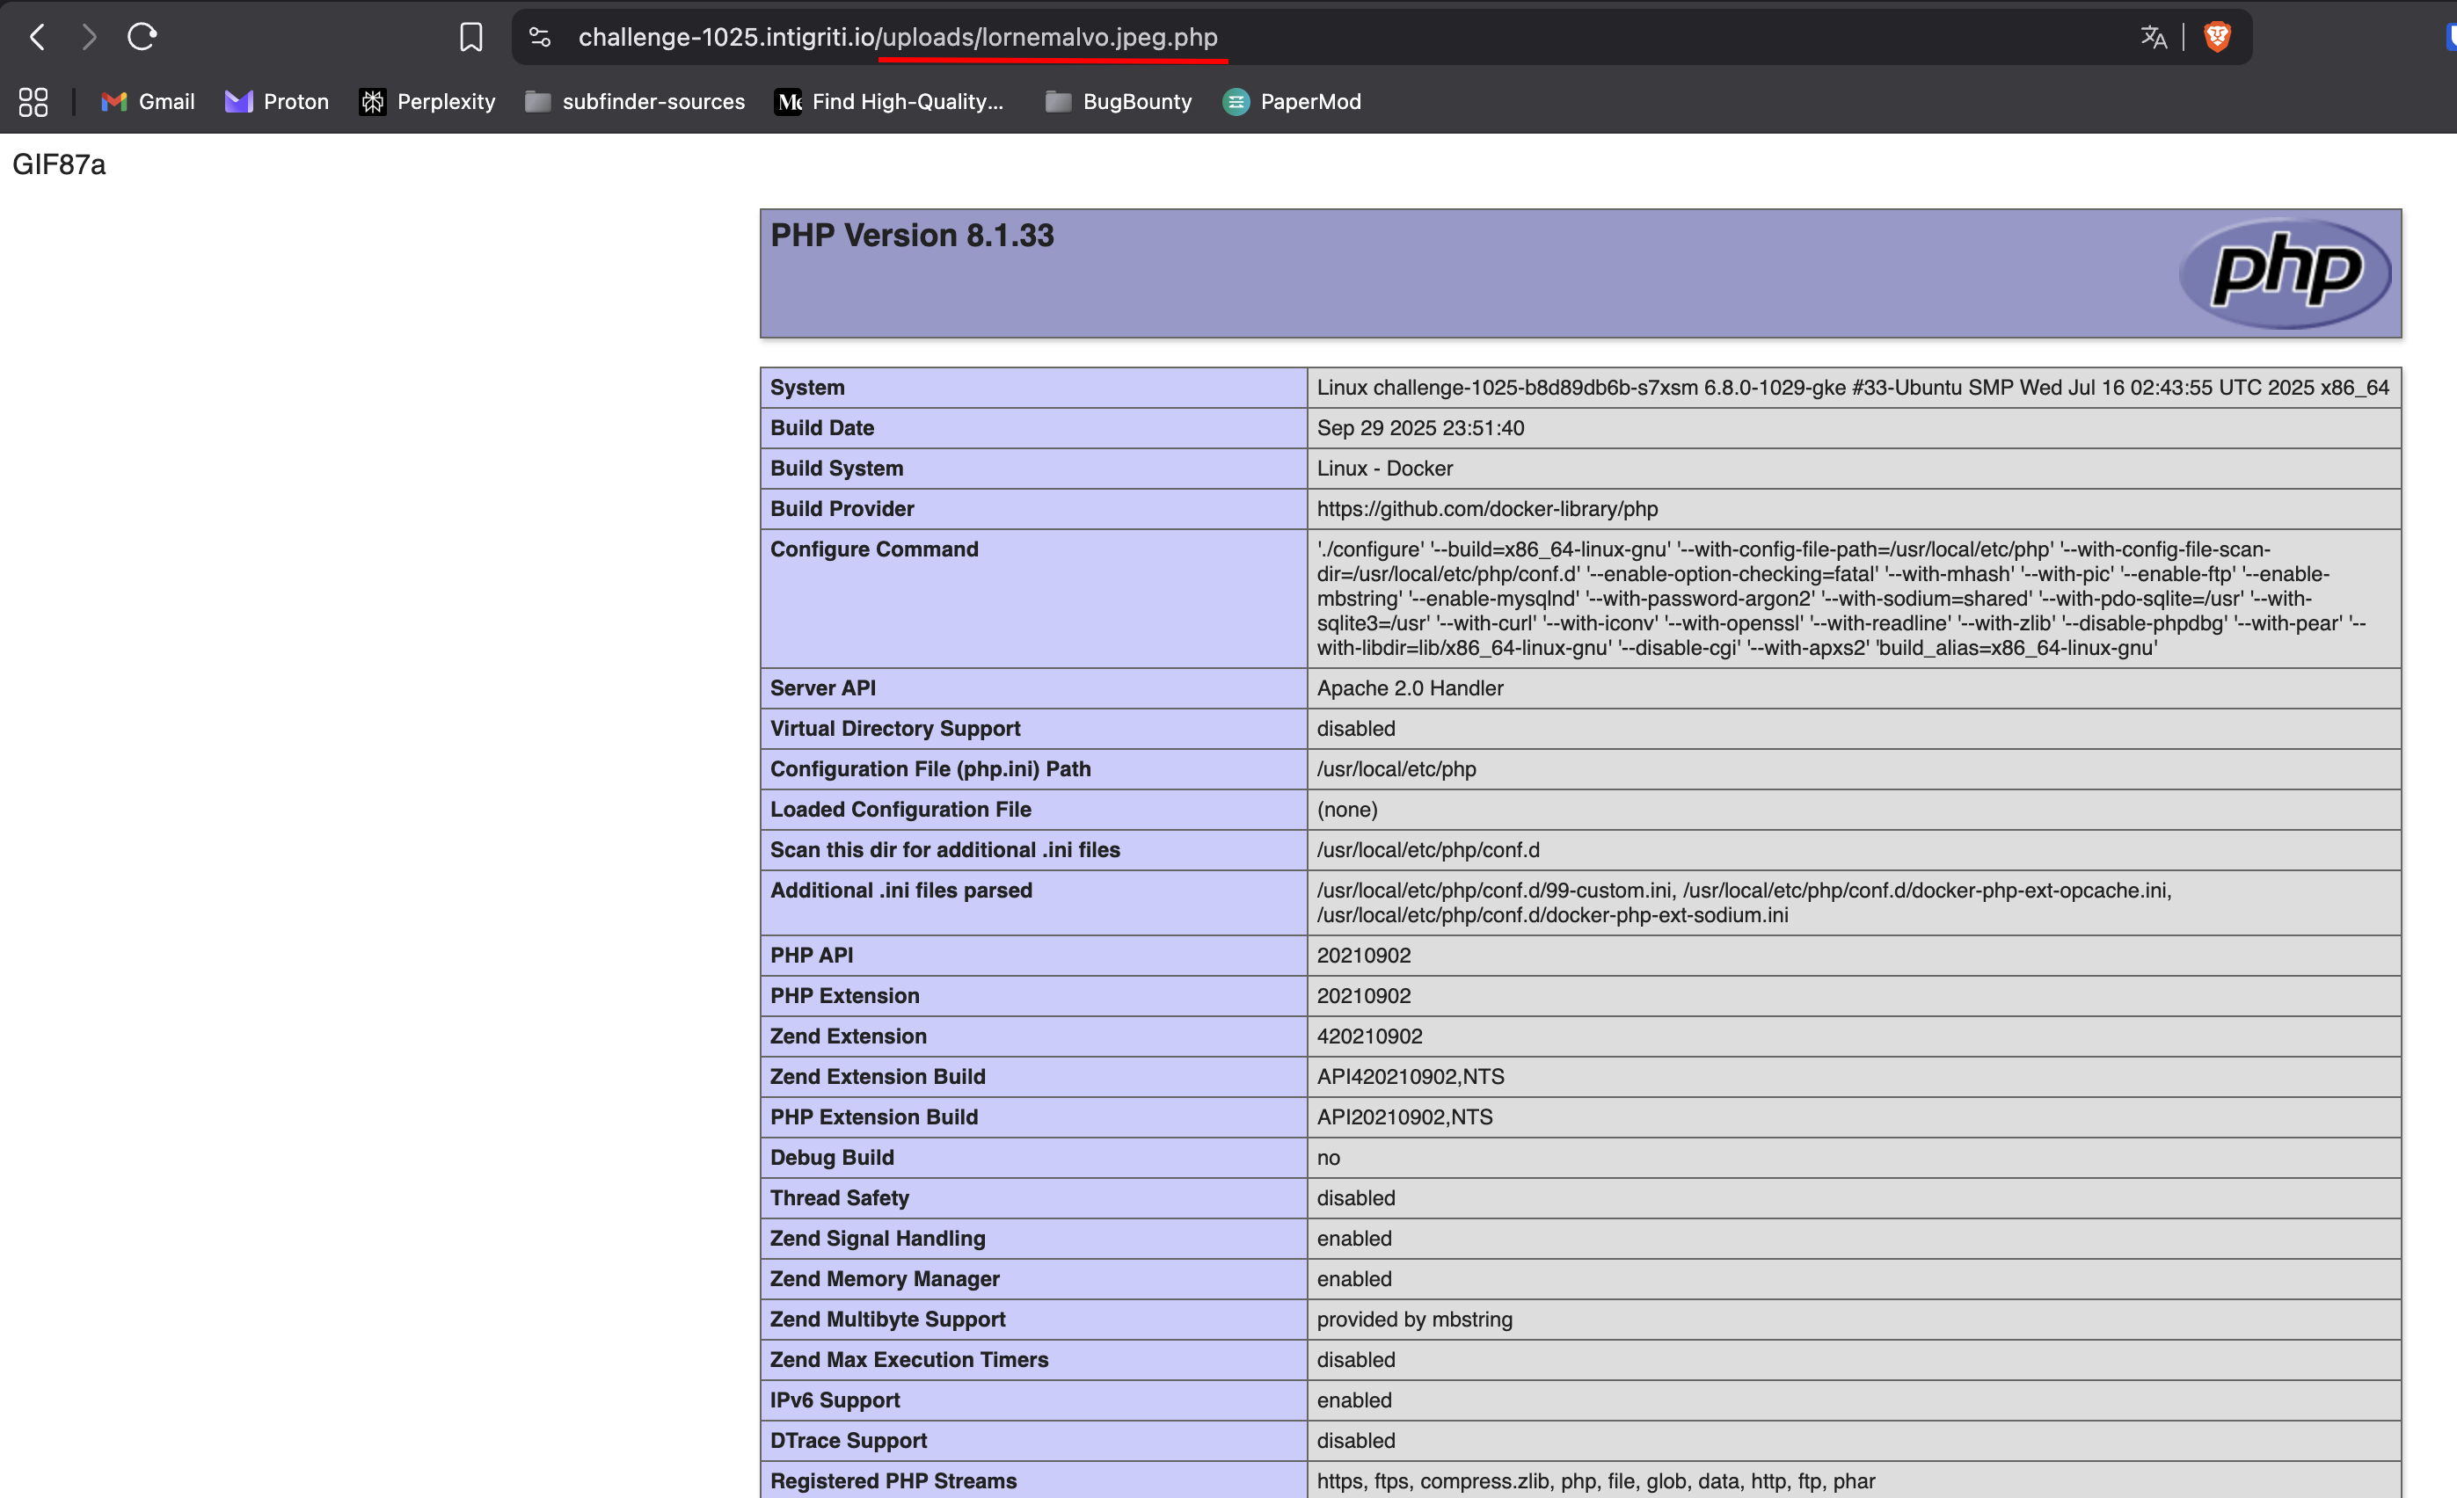This screenshot has width=2457, height=1498.
Task: Open Brave Shields lion icon
Action: (x=2217, y=37)
